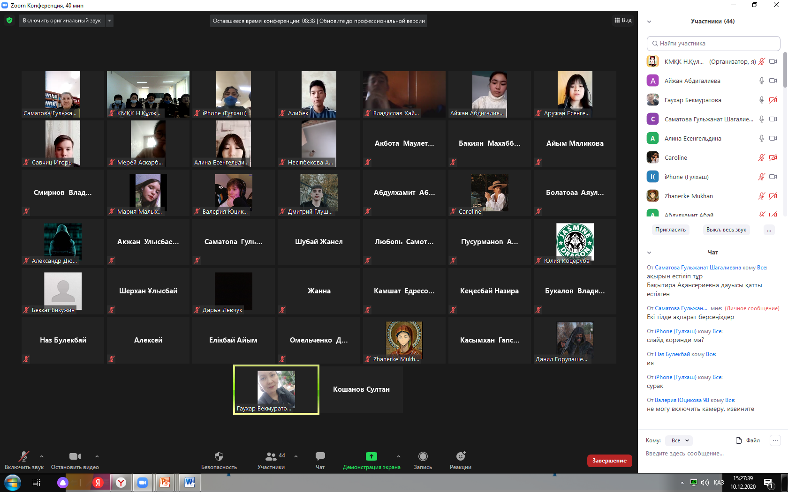Open the Chat bubble icon
The width and height of the screenshot is (788, 492).
point(320,456)
